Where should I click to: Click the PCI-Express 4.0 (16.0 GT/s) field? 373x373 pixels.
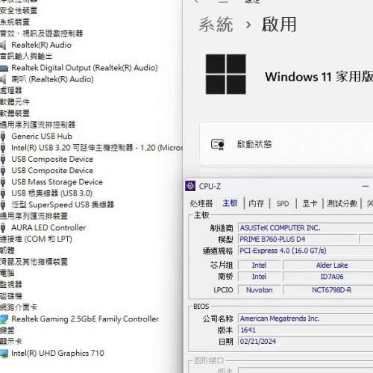[306, 251]
